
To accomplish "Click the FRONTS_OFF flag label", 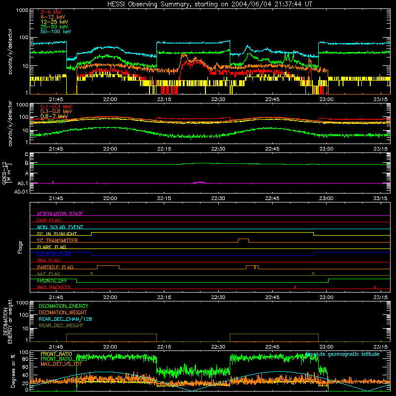I will tap(52, 281).
